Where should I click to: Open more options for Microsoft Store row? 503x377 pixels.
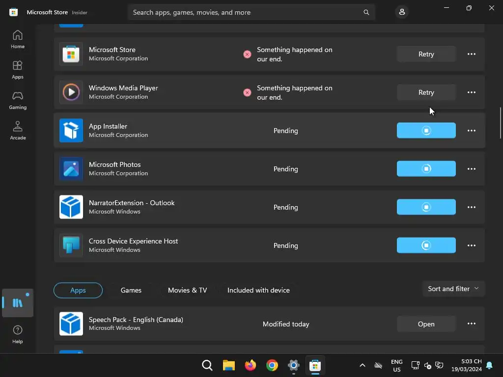[471, 54]
